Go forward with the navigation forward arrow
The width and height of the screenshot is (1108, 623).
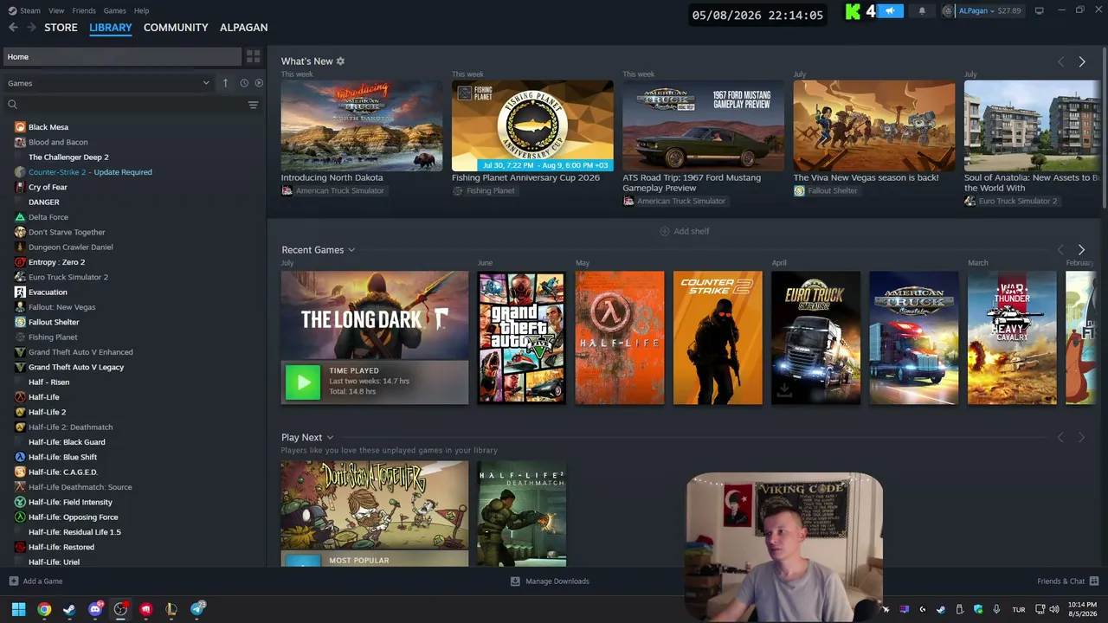tap(31, 28)
